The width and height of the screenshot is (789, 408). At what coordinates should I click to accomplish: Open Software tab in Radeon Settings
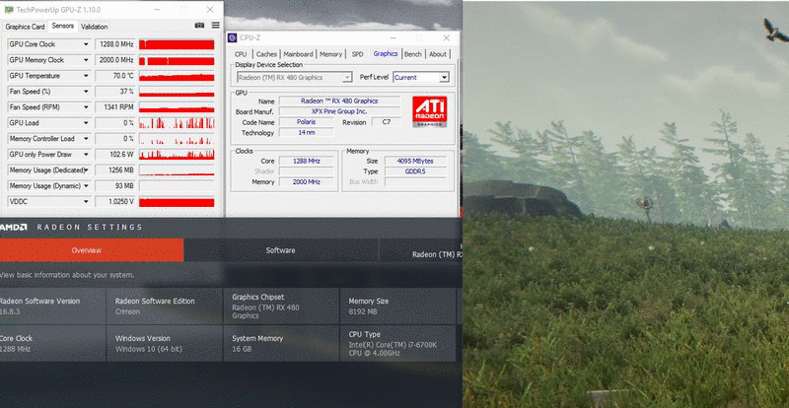[280, 250]
